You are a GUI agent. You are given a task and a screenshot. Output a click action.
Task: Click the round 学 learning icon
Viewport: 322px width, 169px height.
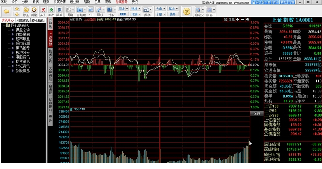coord(186,10)
